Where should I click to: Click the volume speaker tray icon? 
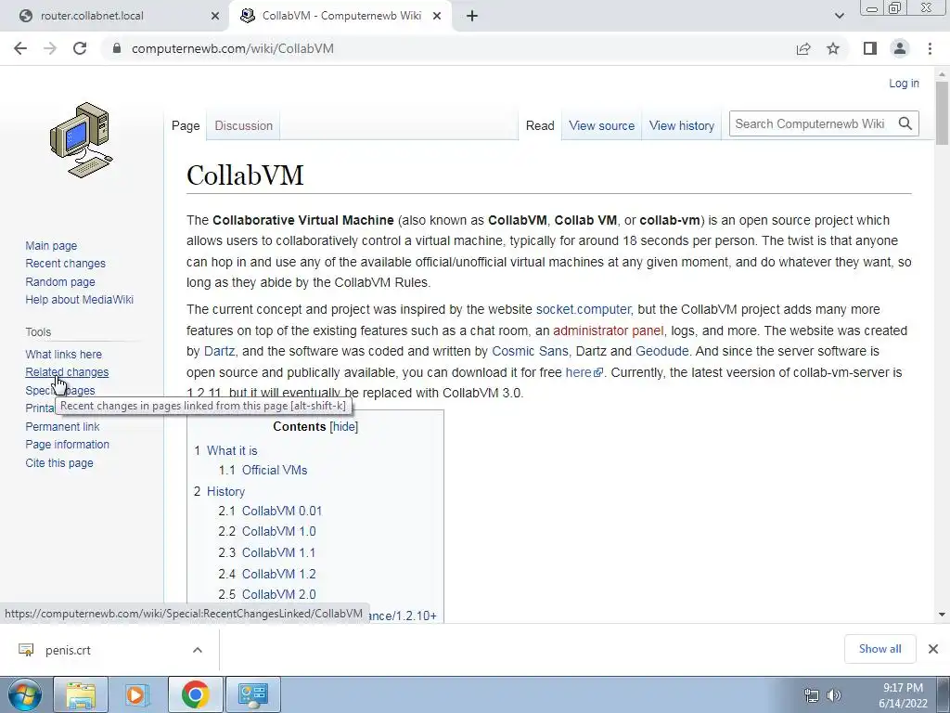[834, 695]
